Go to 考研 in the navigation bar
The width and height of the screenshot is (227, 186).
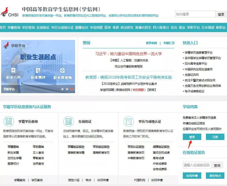tap(116, 27)
